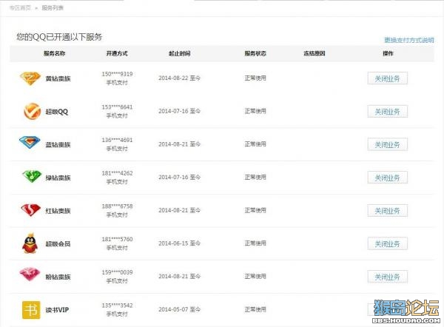Click the 蓝钻贵族 date 2014-08-21 至今
This screenshot has height=327, width=444.
[180, 144]
